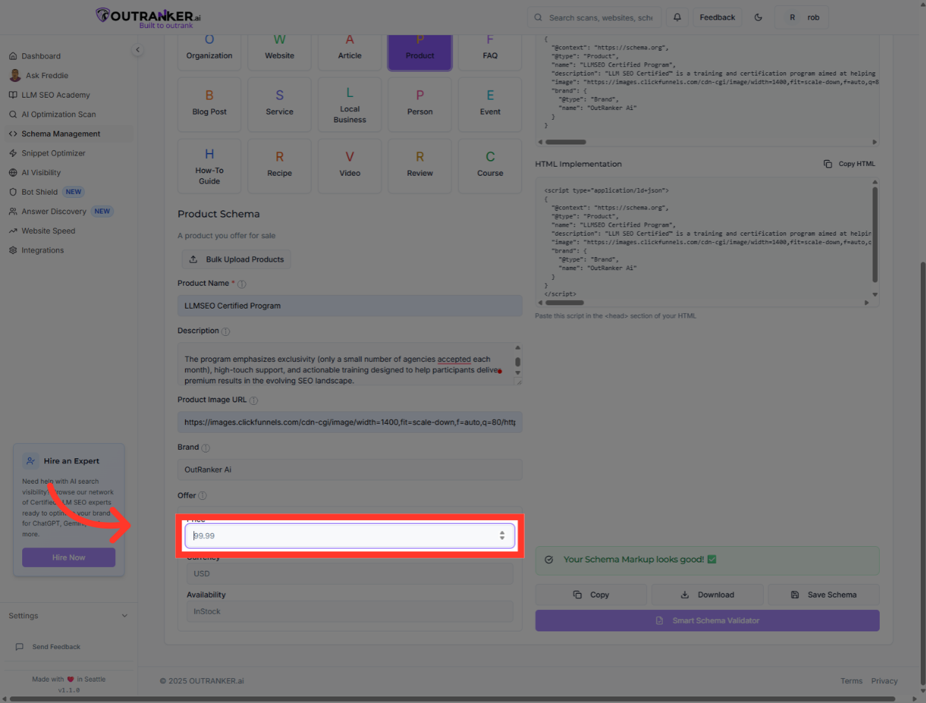Select the Local Business schema type
The width and height of the screenshot is (926, 703).
[x=350, y=105]
